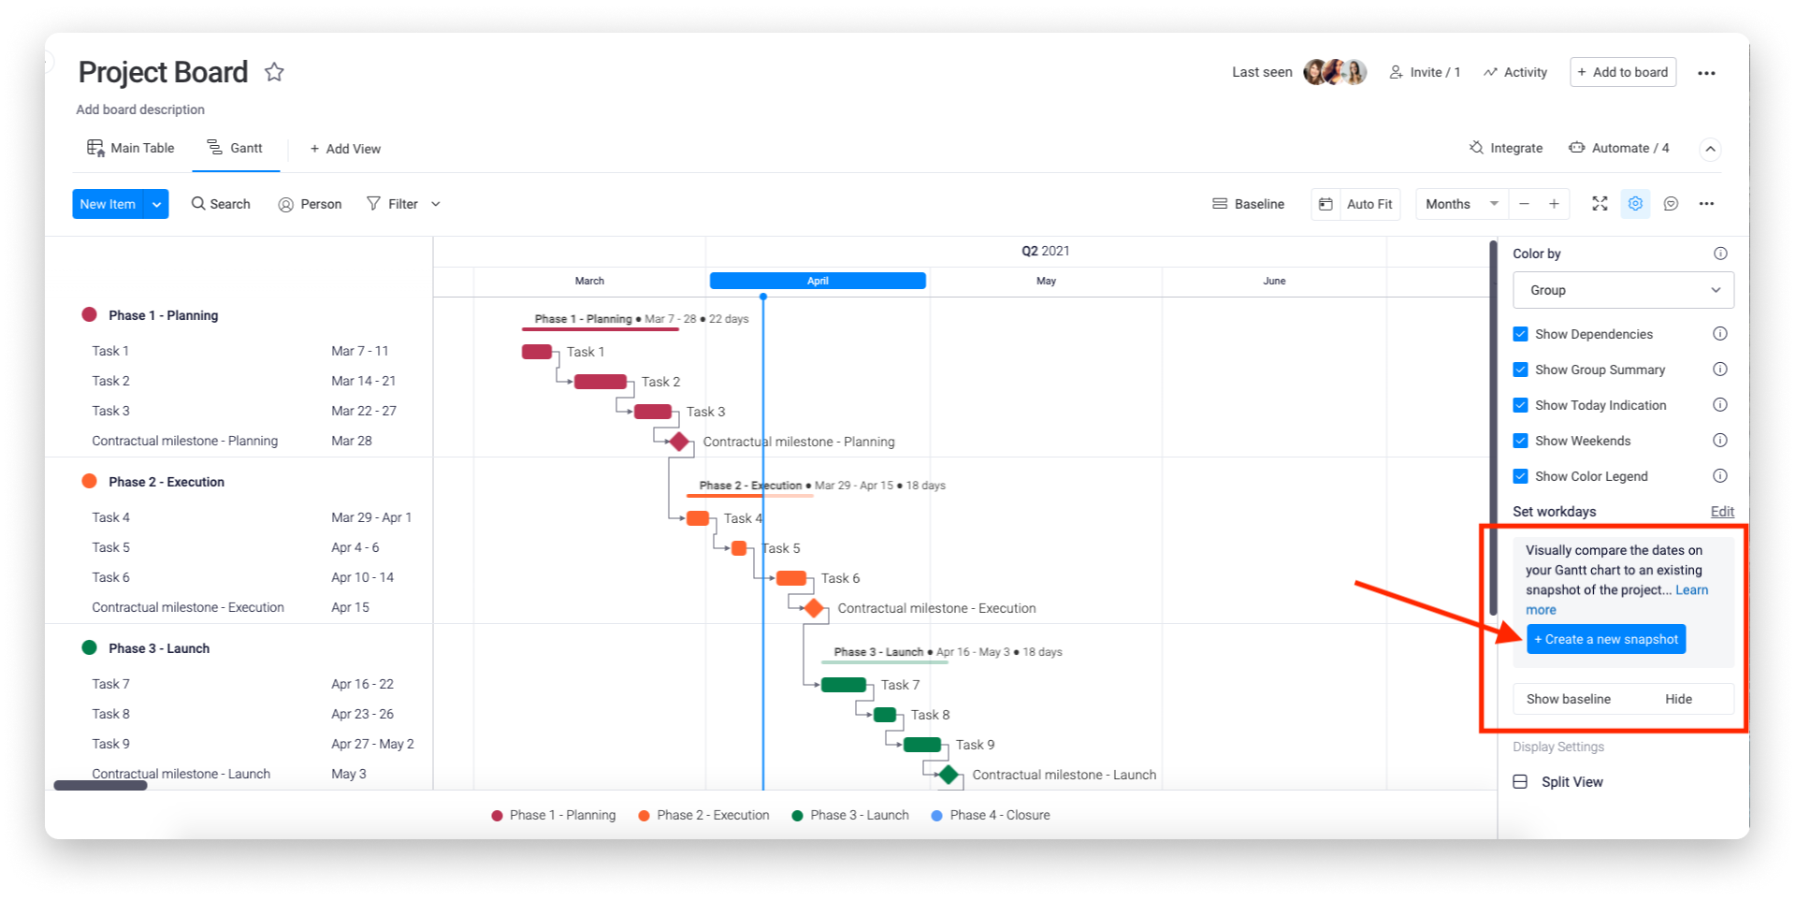
Task: Click the Last seen user avatars
Action: point(1335,72)
